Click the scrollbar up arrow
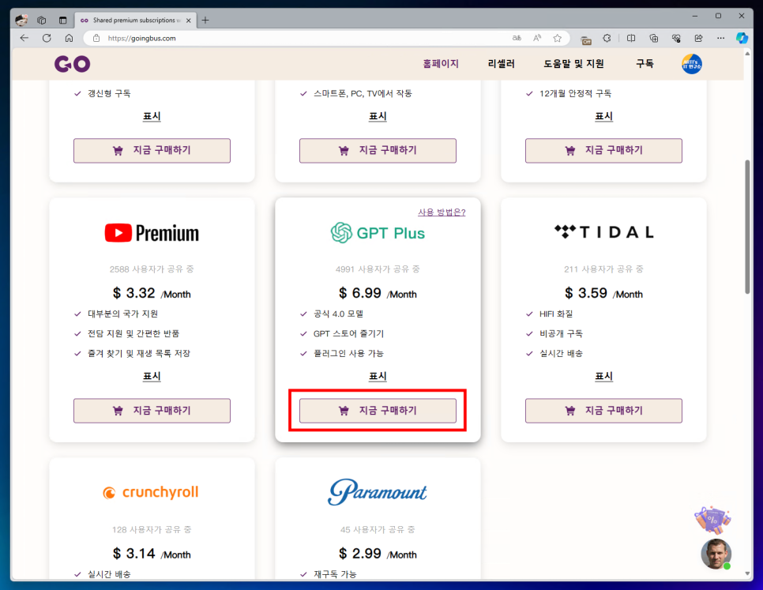This screenshot has height=590, width=763. (x=747, y=53)
